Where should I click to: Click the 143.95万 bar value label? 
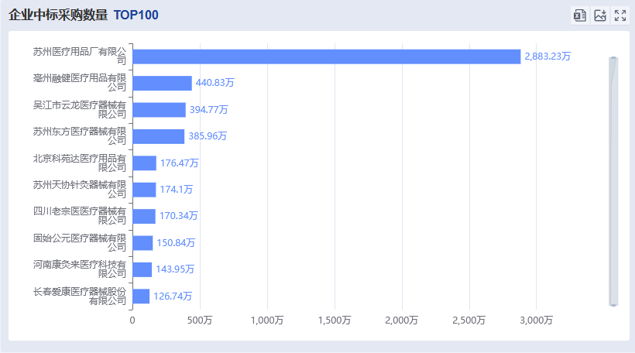coord(175,269)
